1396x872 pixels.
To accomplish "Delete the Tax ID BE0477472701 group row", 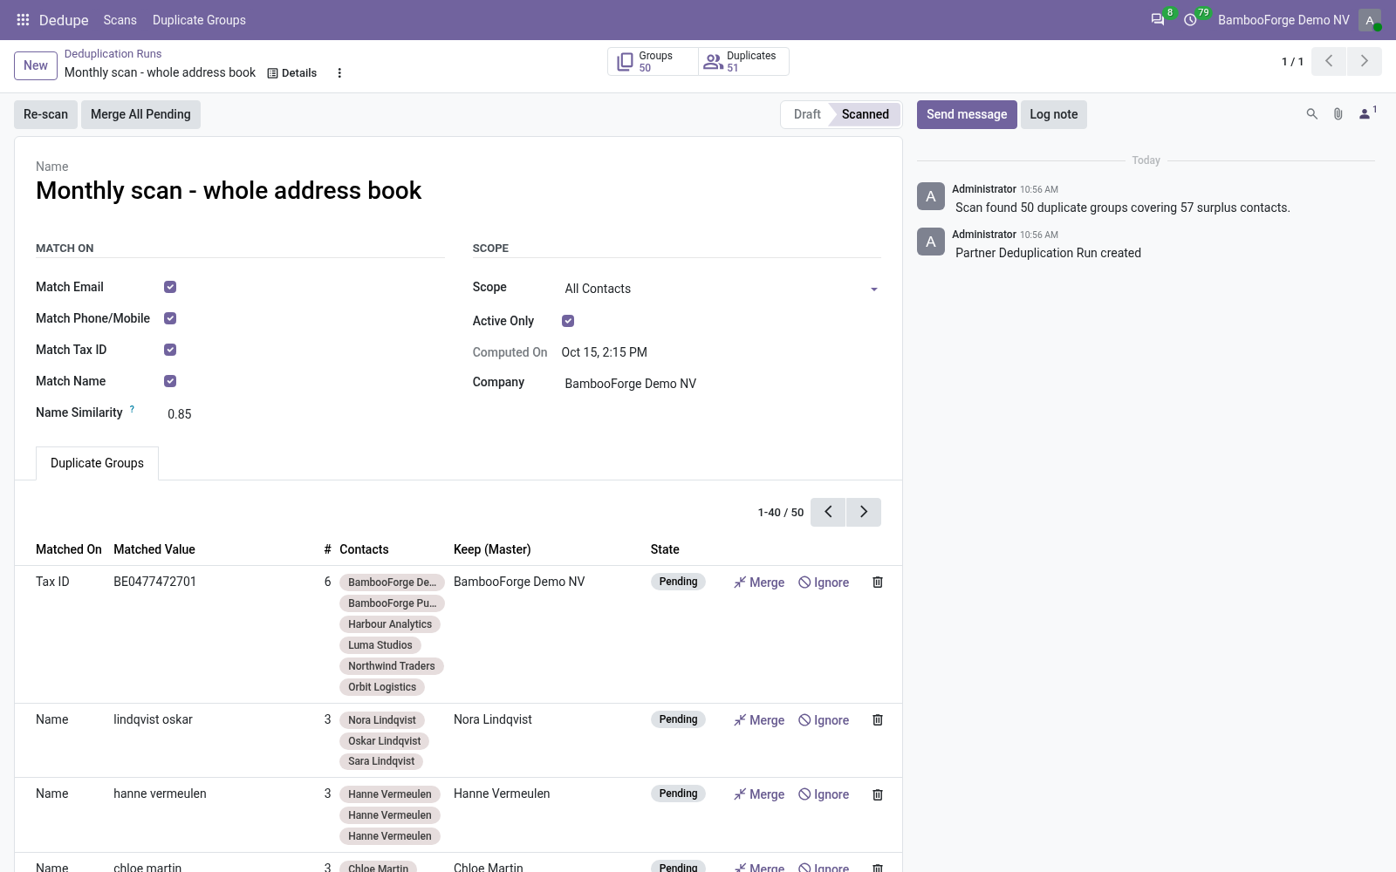I will click(x=878, y=582).
